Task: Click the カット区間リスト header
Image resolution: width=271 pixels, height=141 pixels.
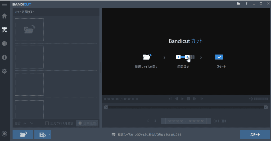Action: pyautogui.click(x=25, y=12)
